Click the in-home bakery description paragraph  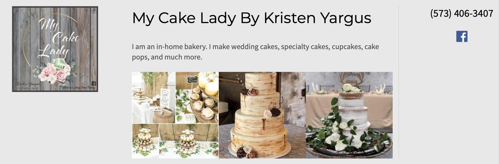click(x=255, y=52)
